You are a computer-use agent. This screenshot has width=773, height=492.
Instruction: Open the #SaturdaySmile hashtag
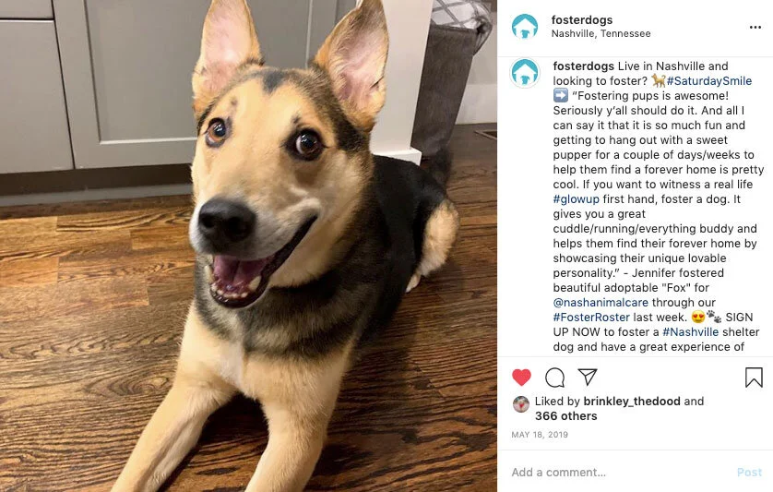tap(709, 81)
